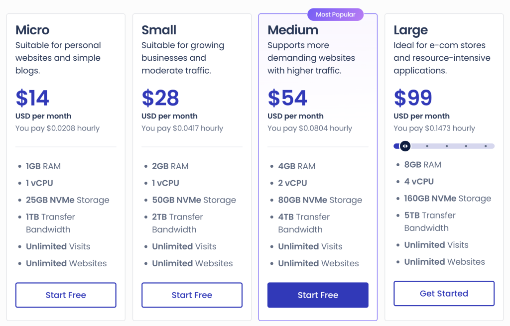Select the Large plan heading

coord(410,30)
